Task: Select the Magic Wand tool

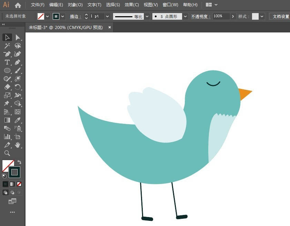Action: point(7,46)
